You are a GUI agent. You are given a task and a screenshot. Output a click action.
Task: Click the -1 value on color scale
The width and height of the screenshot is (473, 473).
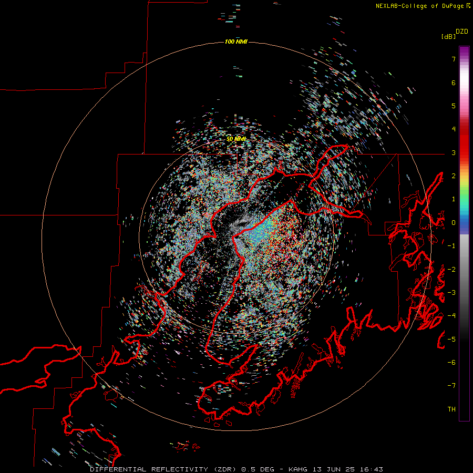(x=451, y=246)
